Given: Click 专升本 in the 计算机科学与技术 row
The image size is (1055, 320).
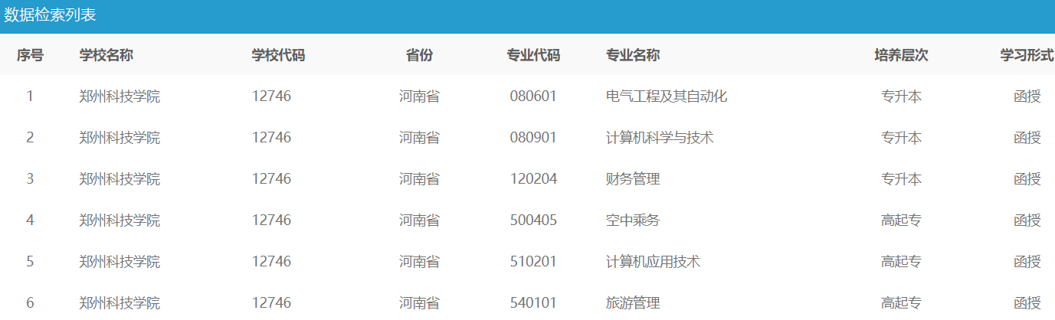Looking at the screenshot, I should [x=901, y=138].
